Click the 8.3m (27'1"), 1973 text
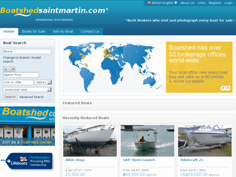 78,170
